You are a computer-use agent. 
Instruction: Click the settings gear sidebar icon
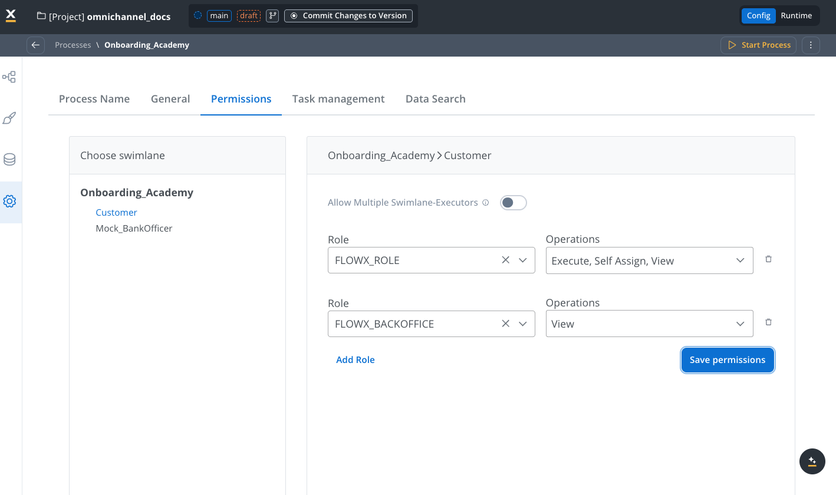9,202
